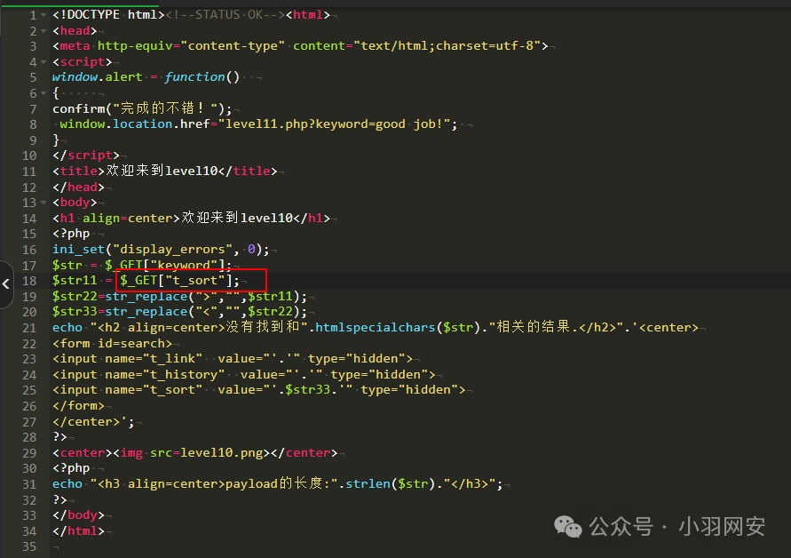Fold the function brace block at line 6
791x558 pixels.
pyautogui.click(x=44, y=93)
